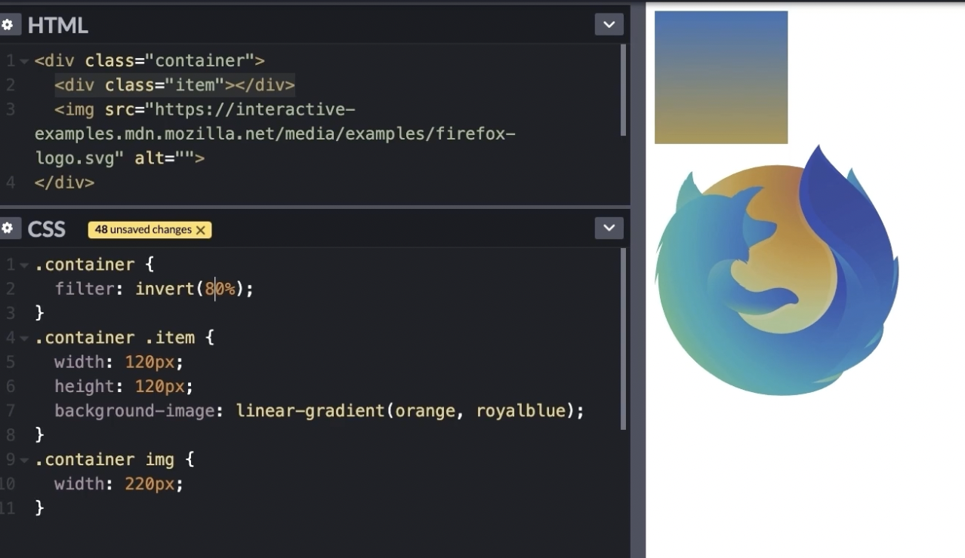Collapse the .container .item rule fold arrow
The width and height of the screenshot is (965, 558).
[x=25, y=338]
